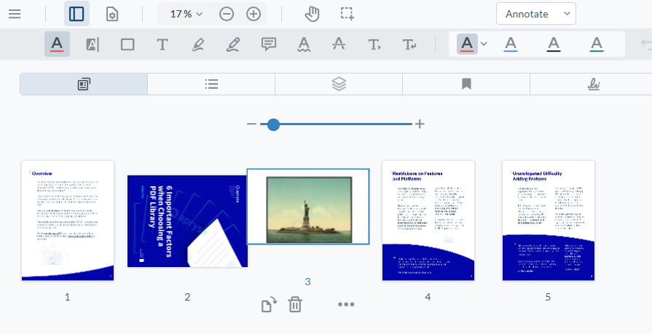Delete page 3 with trash icon
The width and height of the screenshot is (652, 334).
pyautogui.click(x=295, y=304)
